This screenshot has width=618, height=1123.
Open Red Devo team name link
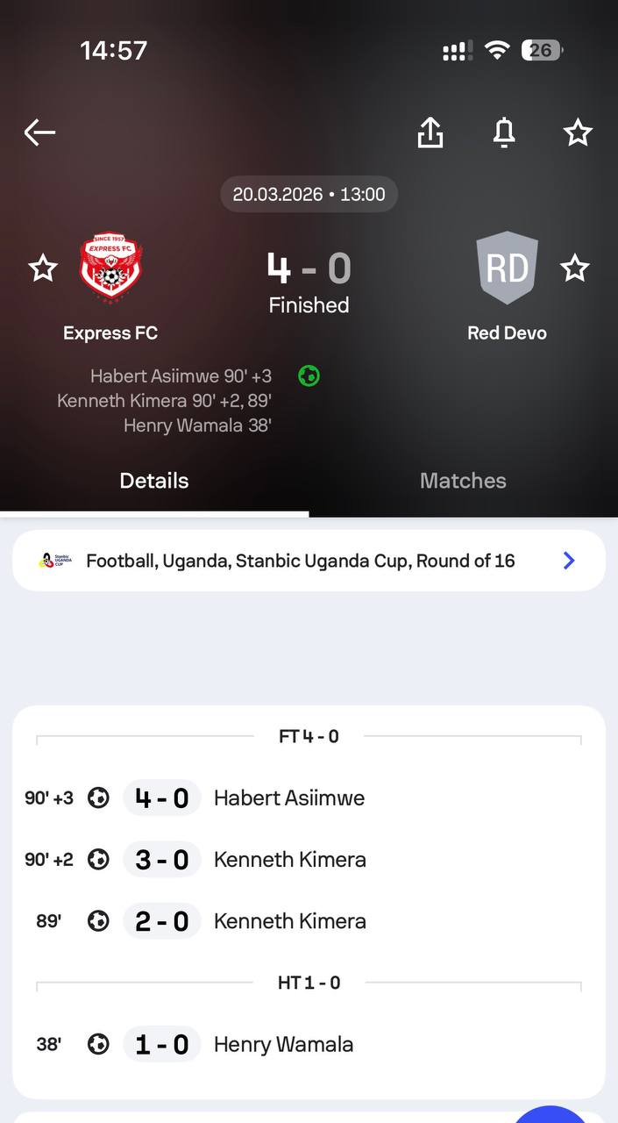[508, 333]
